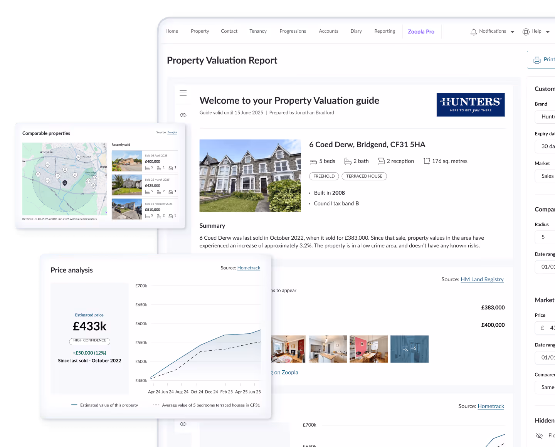Expand the Help dropdown arrow
Image resolution: width=555 pixels, height=447 pixels.
(x=548, y=32)
